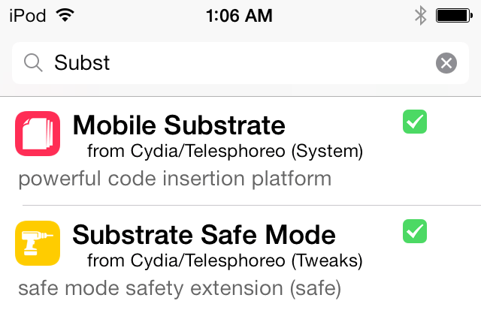Click the magnifying glass search icon
The width and height of the screenshot is (481, 313).
(x=33, y=63)
